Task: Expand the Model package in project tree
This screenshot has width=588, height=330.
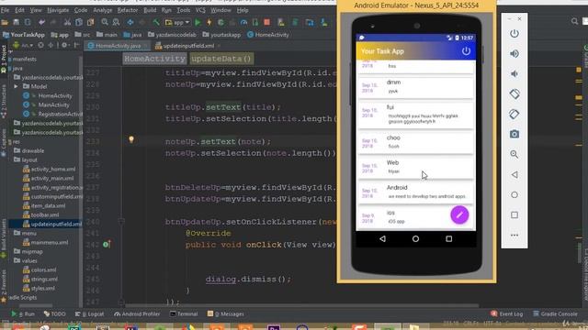Action: coord(16,86)
